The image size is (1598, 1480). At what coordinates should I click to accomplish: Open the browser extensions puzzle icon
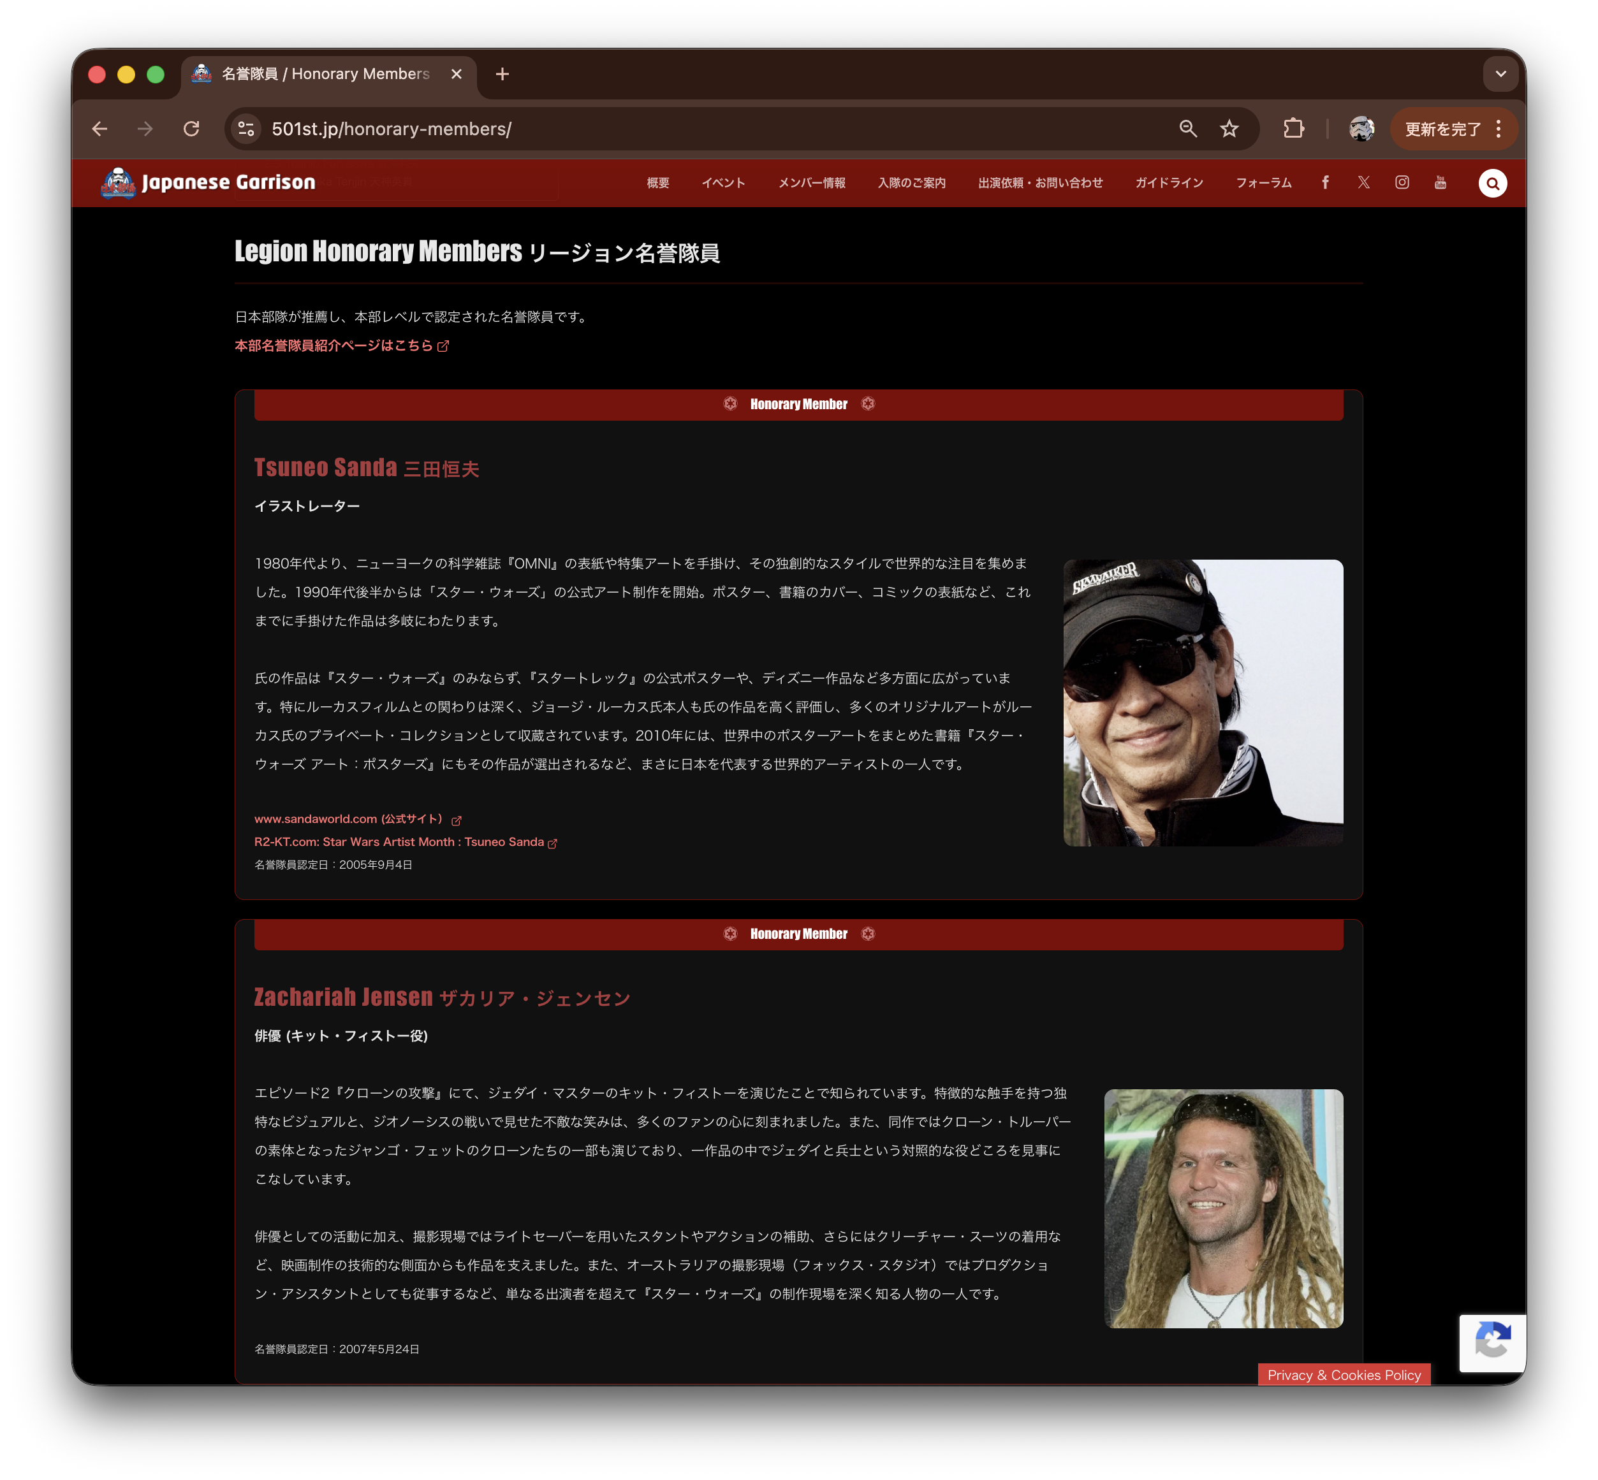(x=1293, y=129)
